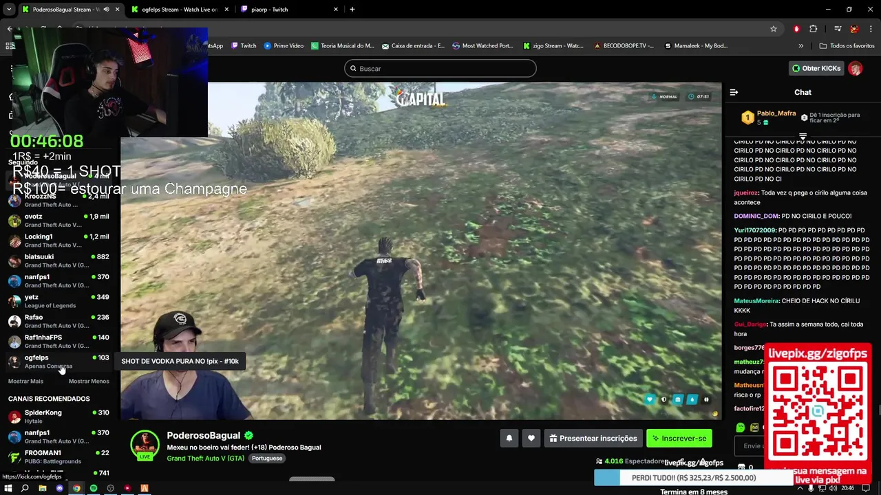Open the Grand Theft Auto V (GTA) category link

pyautogui.click(x=205, y=458)
